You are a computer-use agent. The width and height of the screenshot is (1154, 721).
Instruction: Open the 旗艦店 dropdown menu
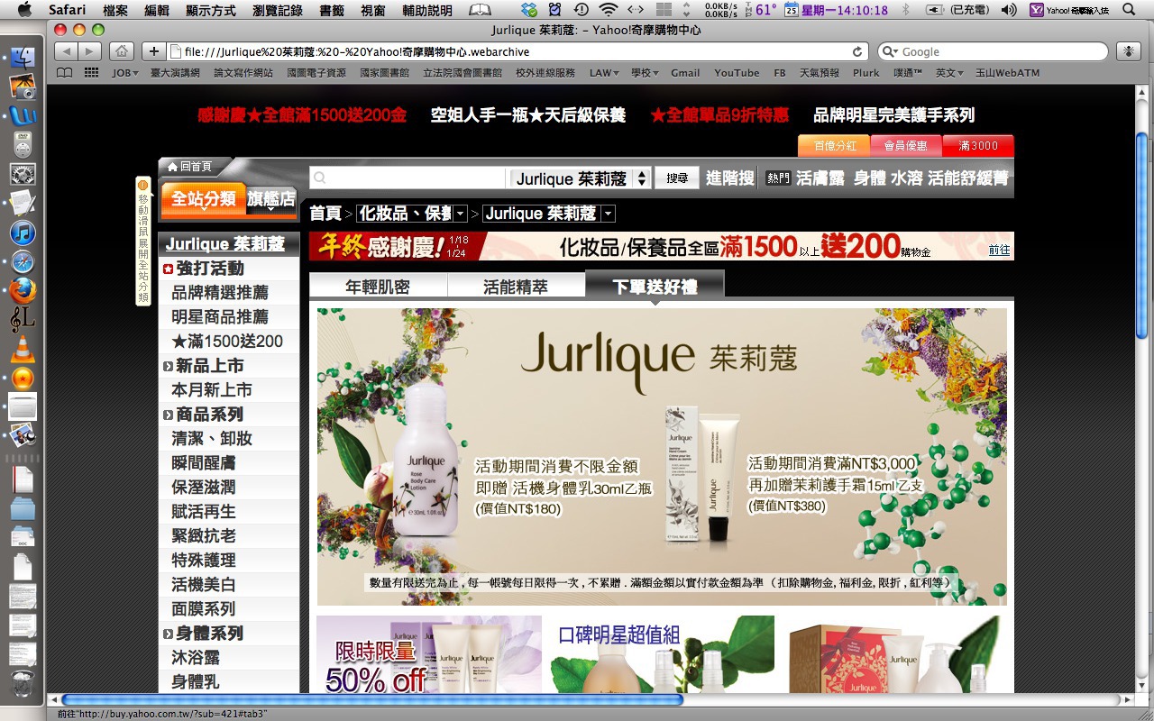[271, 199]
